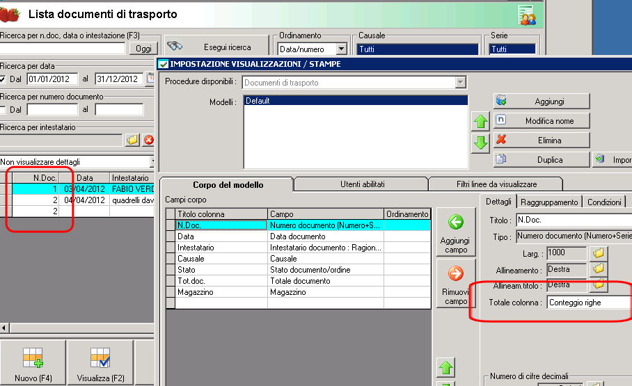This screenshot has height=386, width=632.
Task: Move field up with lower green arrow
Action: point(445,367)
